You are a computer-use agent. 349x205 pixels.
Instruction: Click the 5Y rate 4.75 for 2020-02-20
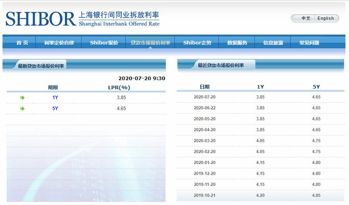pyautogui.click(x=316, y=152)
